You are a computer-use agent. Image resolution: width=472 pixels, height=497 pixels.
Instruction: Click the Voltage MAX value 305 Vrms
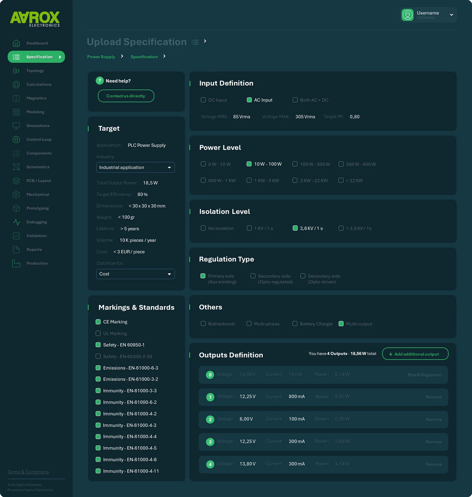[x=305, y=117]
